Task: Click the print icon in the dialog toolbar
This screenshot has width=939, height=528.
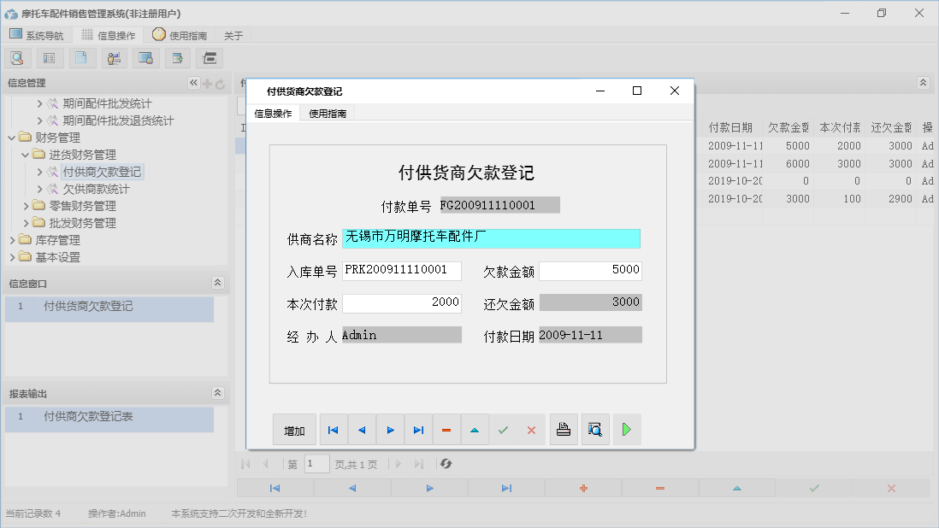Action: coord(563,430)
